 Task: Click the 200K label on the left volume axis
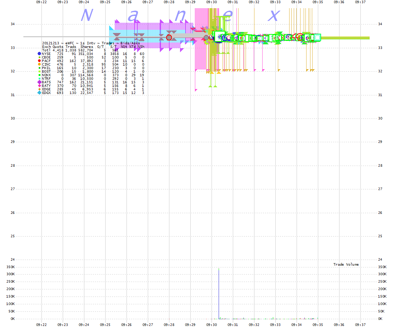[x=11, y=289]
